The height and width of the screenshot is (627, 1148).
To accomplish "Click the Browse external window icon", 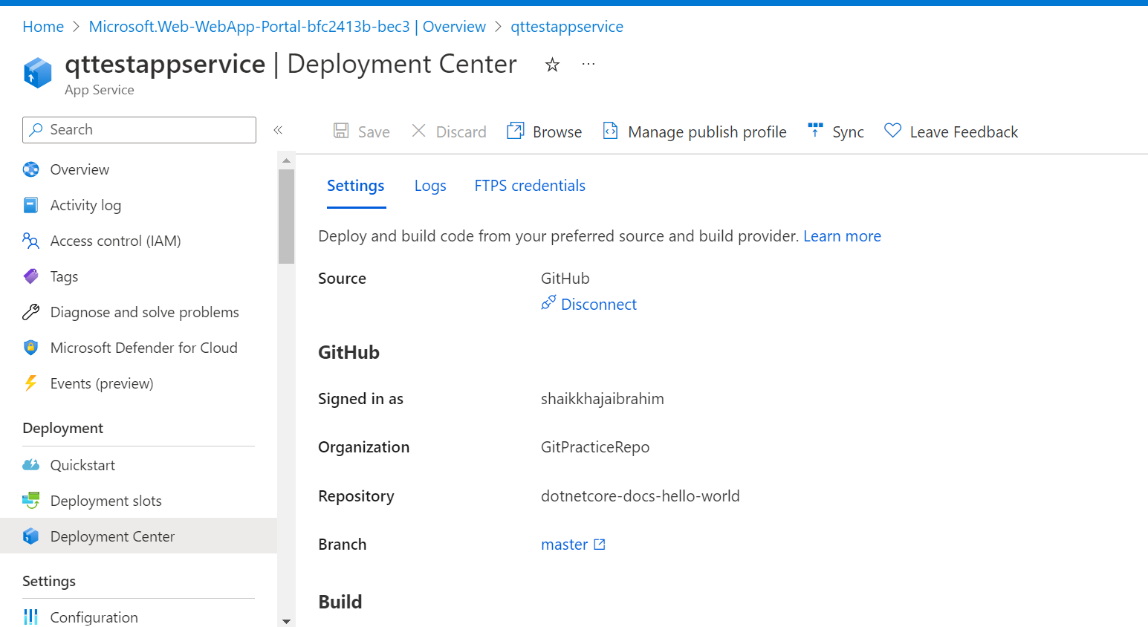I will click(516, 131).
